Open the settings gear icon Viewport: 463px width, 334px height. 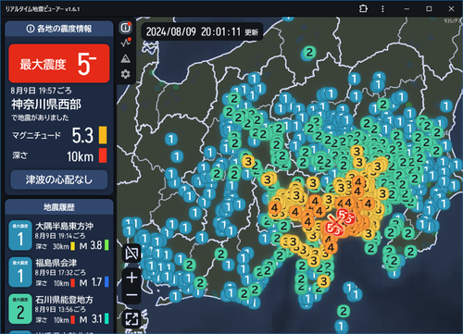point(126,74)
